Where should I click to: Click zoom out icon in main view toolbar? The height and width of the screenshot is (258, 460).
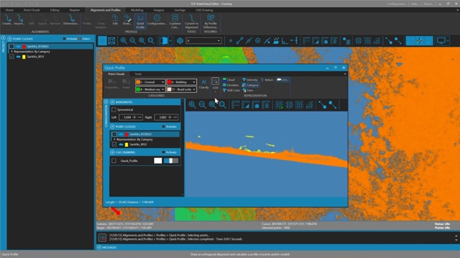(133, 41)
